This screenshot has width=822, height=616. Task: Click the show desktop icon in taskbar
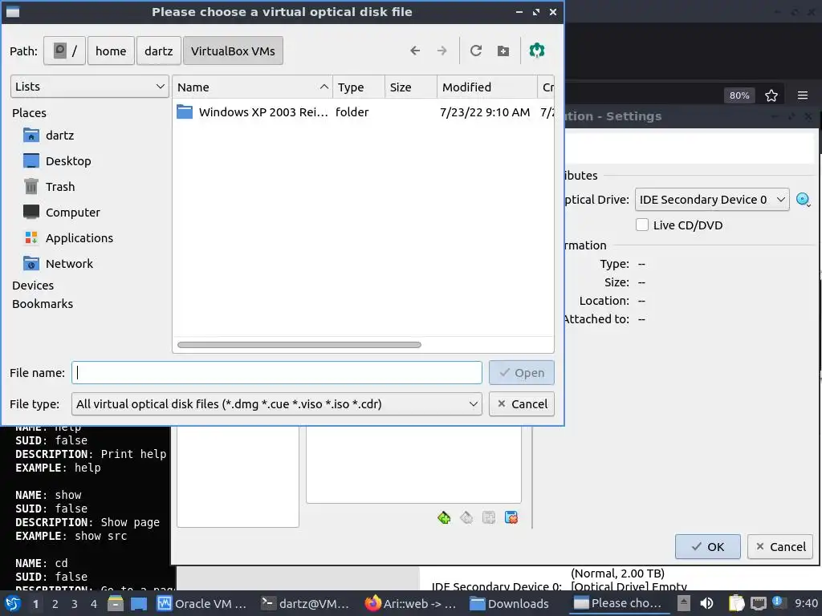139,603
